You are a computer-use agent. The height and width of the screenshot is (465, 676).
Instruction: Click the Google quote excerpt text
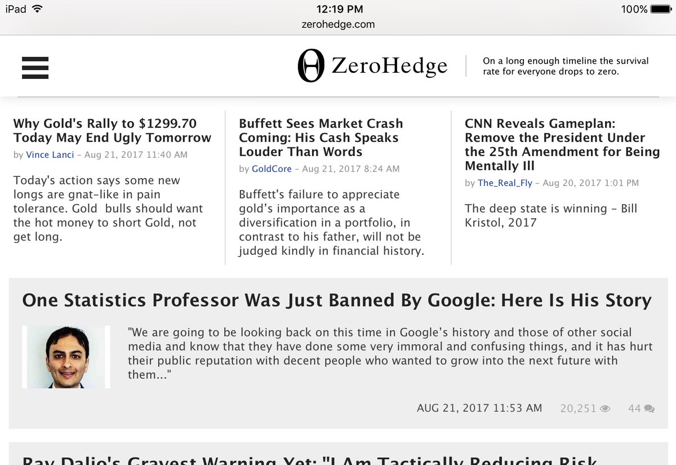tap(389, 353)
